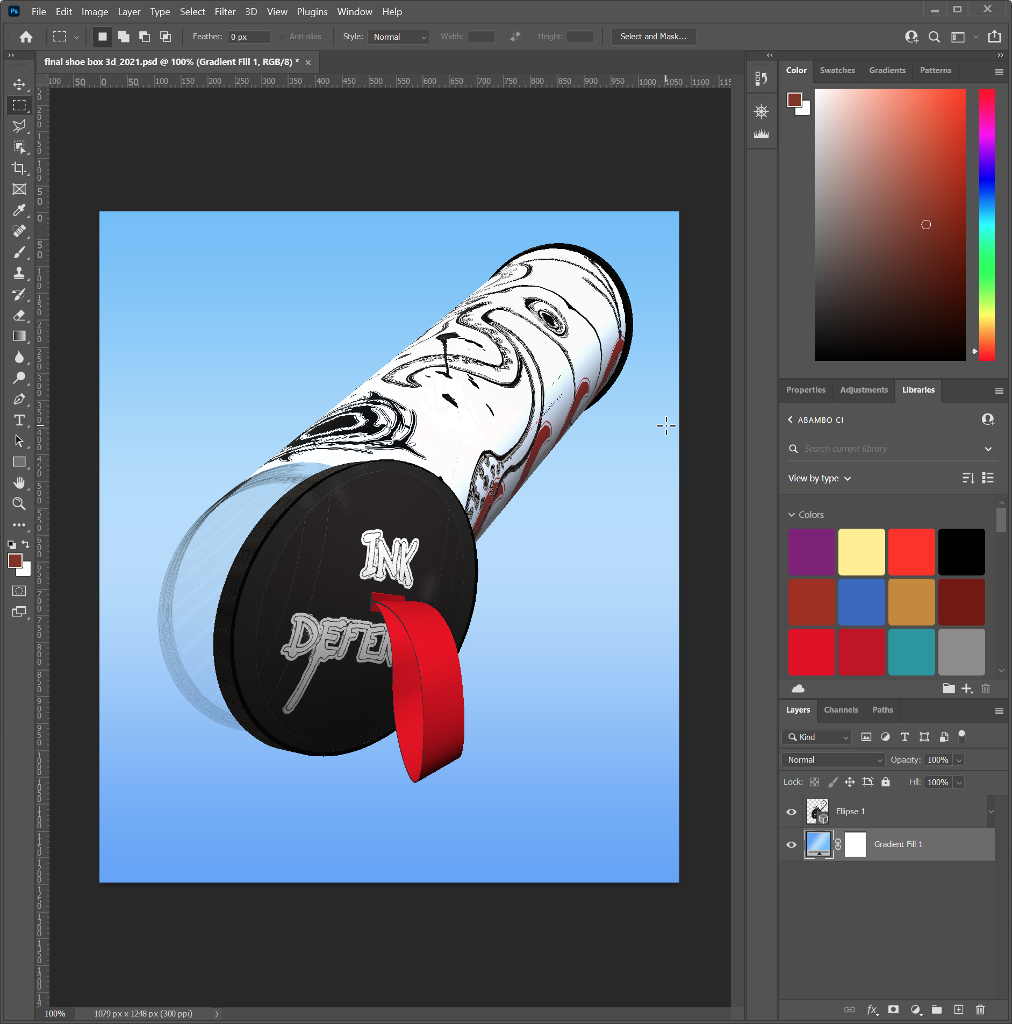This screenshot has height=1024, width=1012.
Task: Select the Zoom tool
Action: (19, 504)
